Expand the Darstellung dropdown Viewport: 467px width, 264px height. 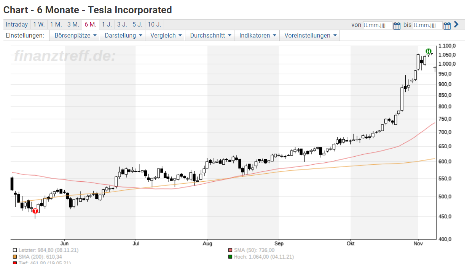[124, 36]
